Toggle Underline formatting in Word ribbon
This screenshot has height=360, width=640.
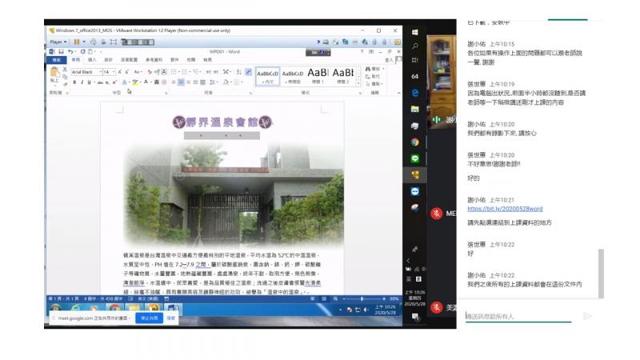click(x=89, y=82)
